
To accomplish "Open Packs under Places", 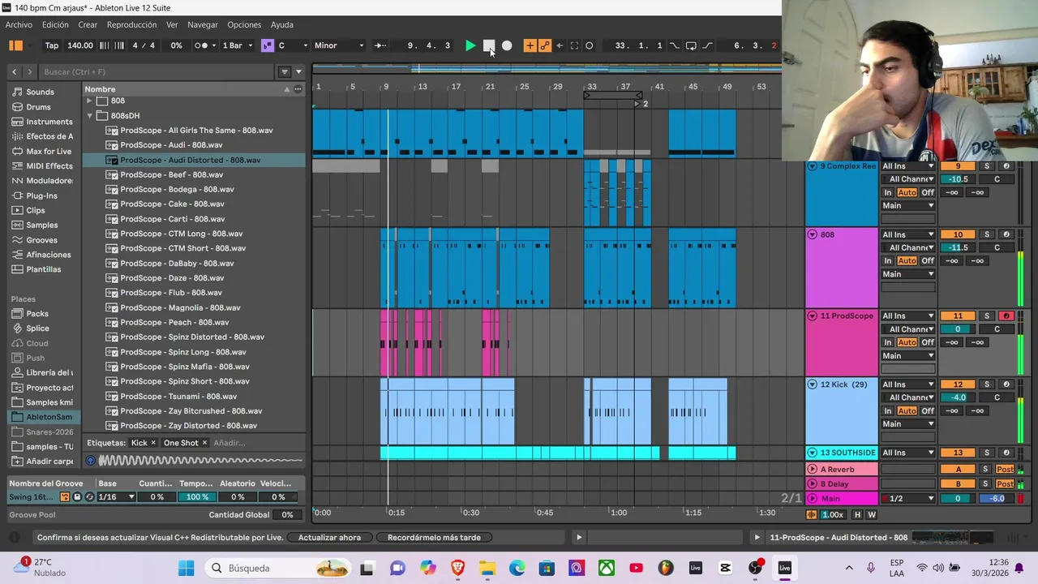I will pos(37,314).
